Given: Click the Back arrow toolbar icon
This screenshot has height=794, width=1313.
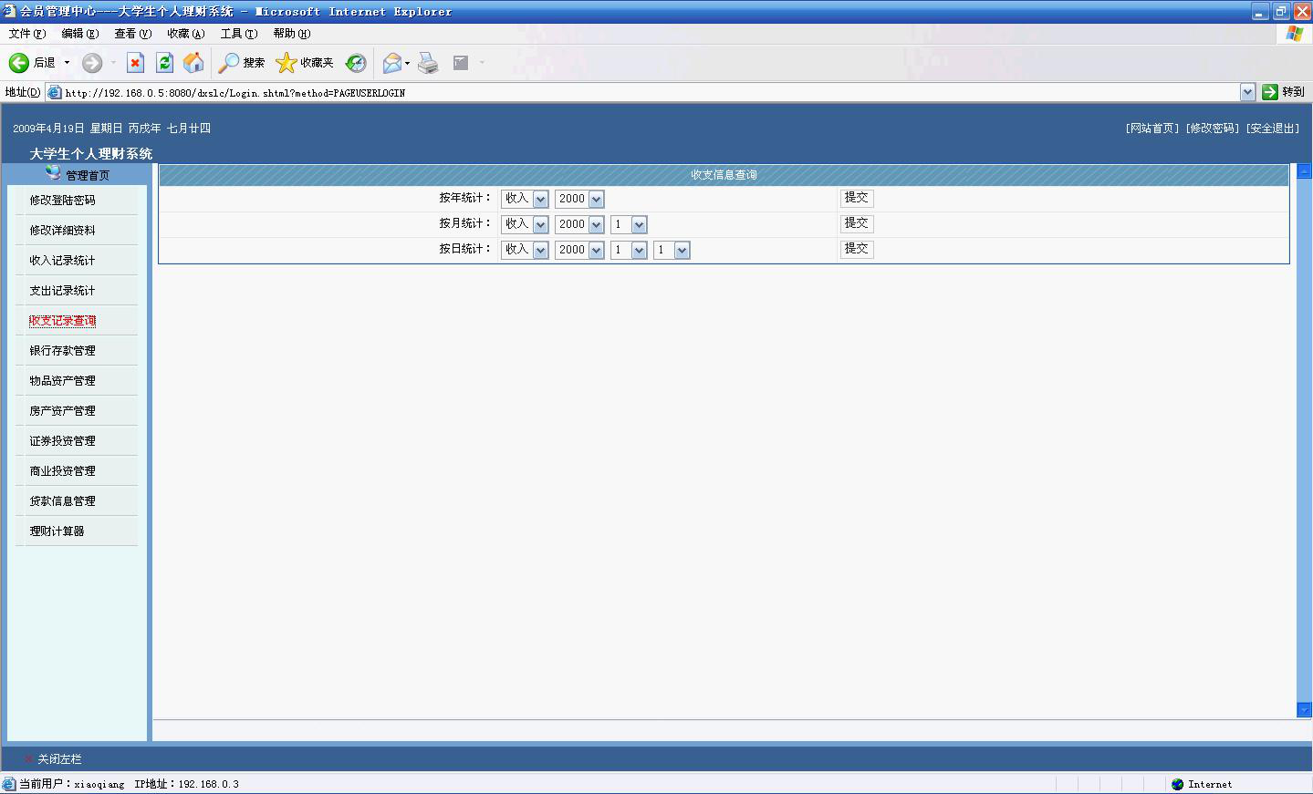Looking at the screenshot, I should pos(19,63).
